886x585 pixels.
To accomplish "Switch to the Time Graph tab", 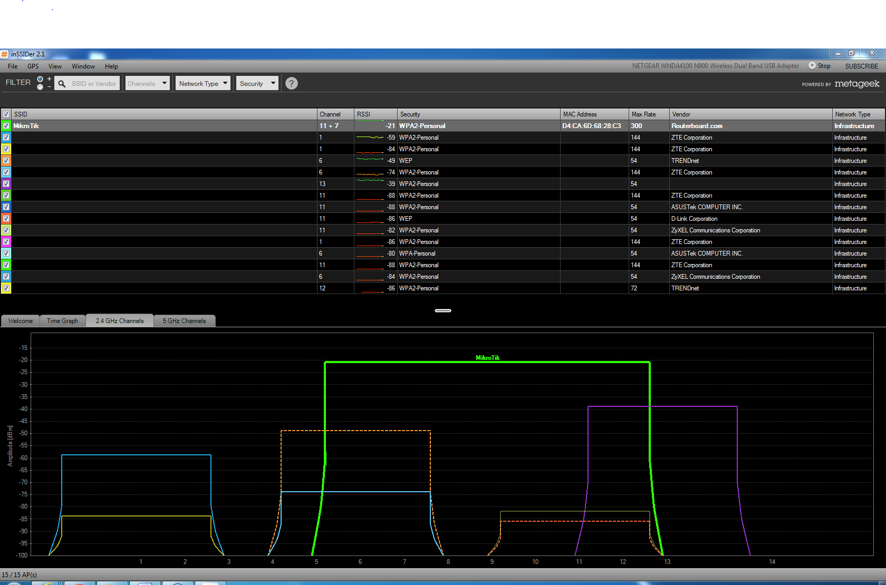I will pyautogui.click(x=62, y=320).
